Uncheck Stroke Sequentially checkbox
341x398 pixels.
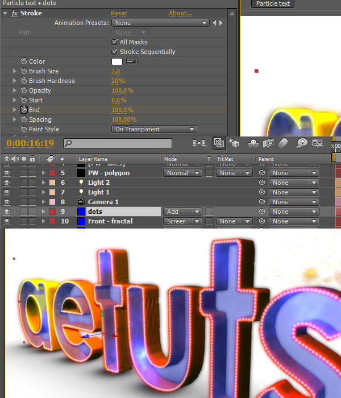coord(114,52)
